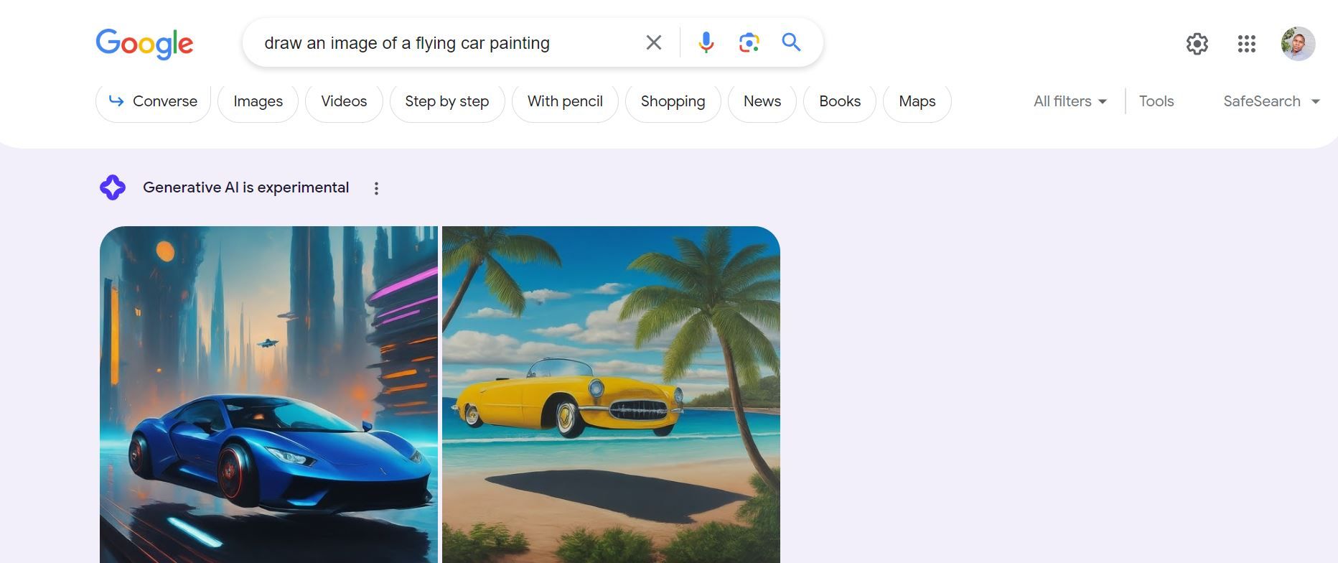Expand the Tools options
1338x563 pixels.
(x=1156, y=101)
